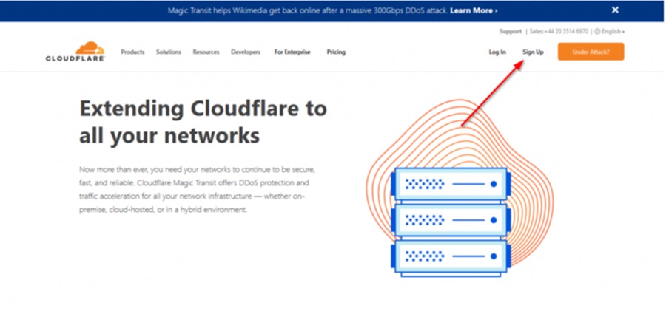Dismiss the Magic Transit announcement banner
Viewport: 666px width, 311px height.
pos(615,10)
